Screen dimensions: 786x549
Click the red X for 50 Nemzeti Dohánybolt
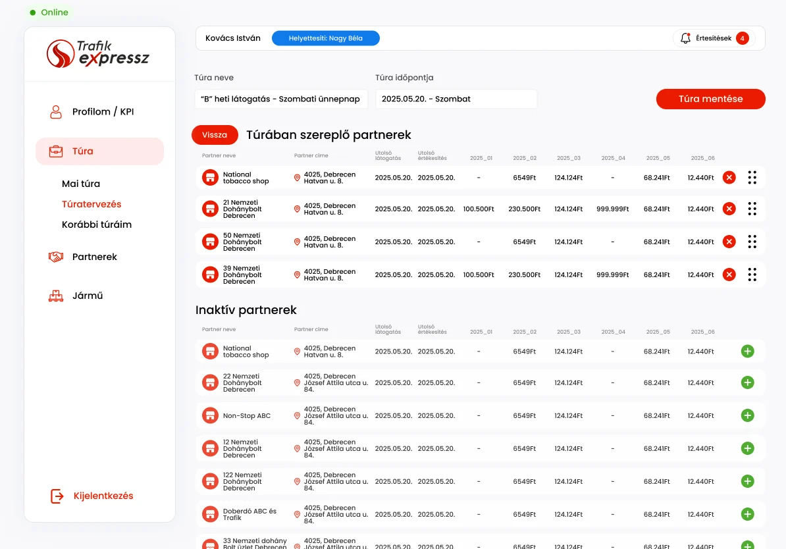729,242
